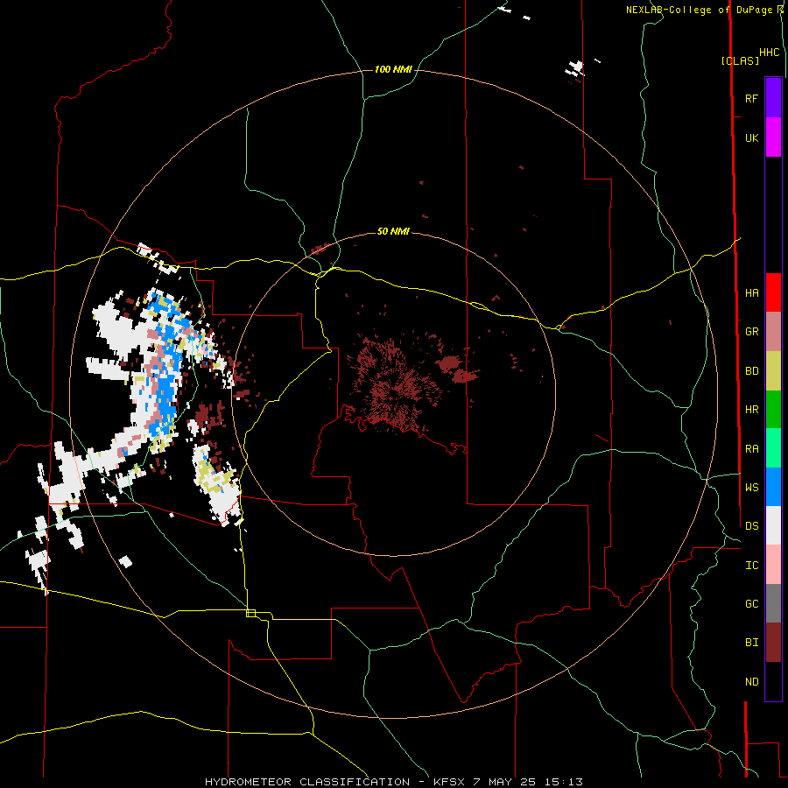788x788 pixels.
Task: Click the ND black legend swatch
Action: tap(773, 681)
